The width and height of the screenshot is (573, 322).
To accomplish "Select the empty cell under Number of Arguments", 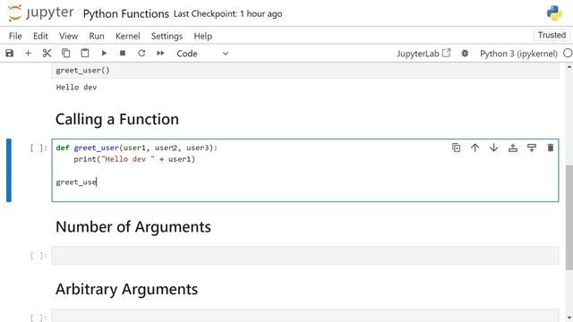I will (x=305, y=255).
